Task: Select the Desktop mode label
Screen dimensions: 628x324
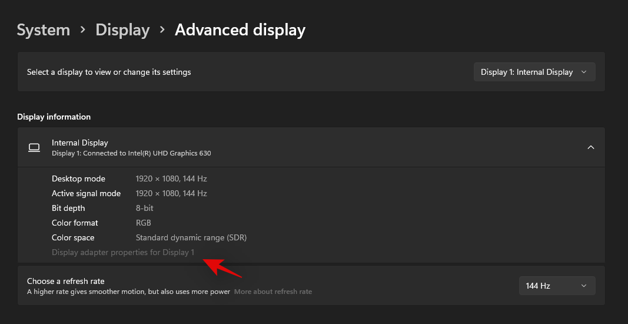Action: pyautogui.click(x=78, y=178)
